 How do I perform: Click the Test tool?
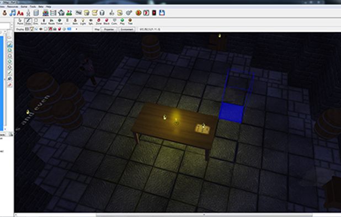[130, 21]
